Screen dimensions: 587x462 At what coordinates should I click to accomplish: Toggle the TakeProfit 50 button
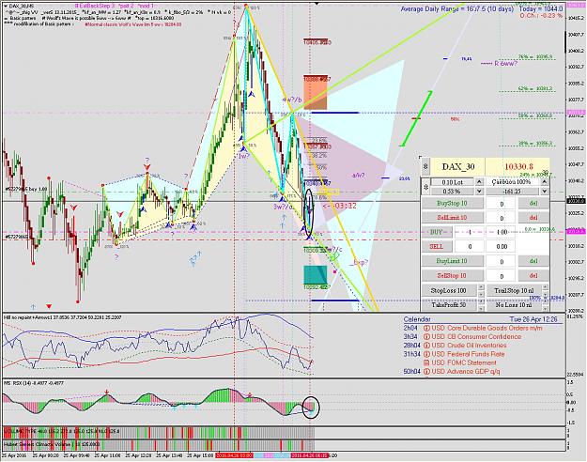tap(449, 305)
